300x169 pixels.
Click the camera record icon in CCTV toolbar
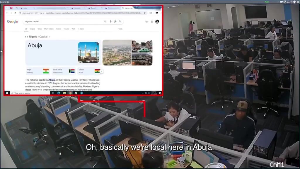pos(281,2)
